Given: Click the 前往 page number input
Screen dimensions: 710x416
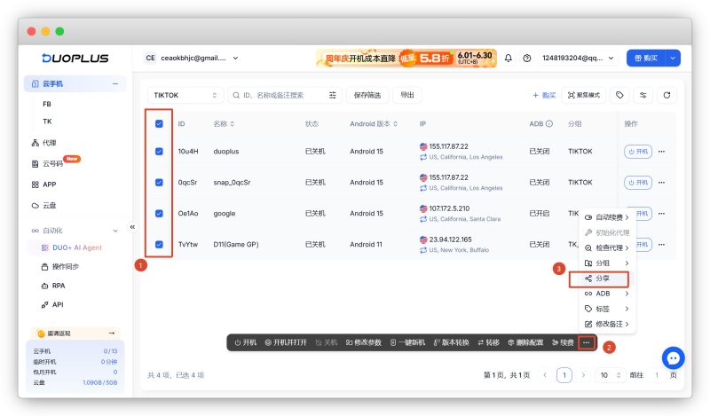Looking at the screenshot, I should (656, 375).
